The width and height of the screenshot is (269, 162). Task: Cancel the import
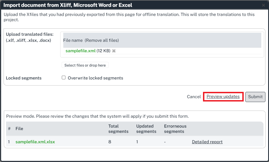click(194, 97)
